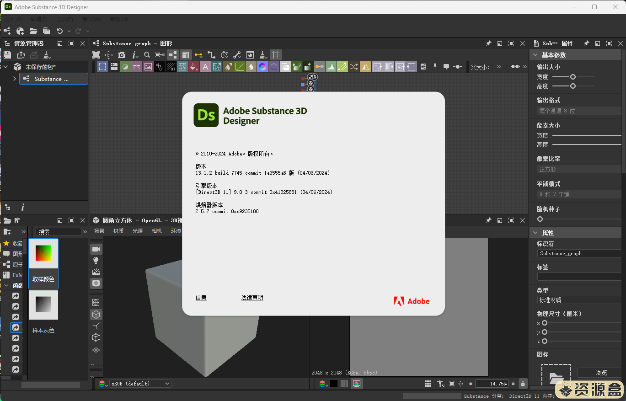Open the undo history dropdown arrow
The height and width of the screenshot is (401, 626).
(x=69, y=31)
